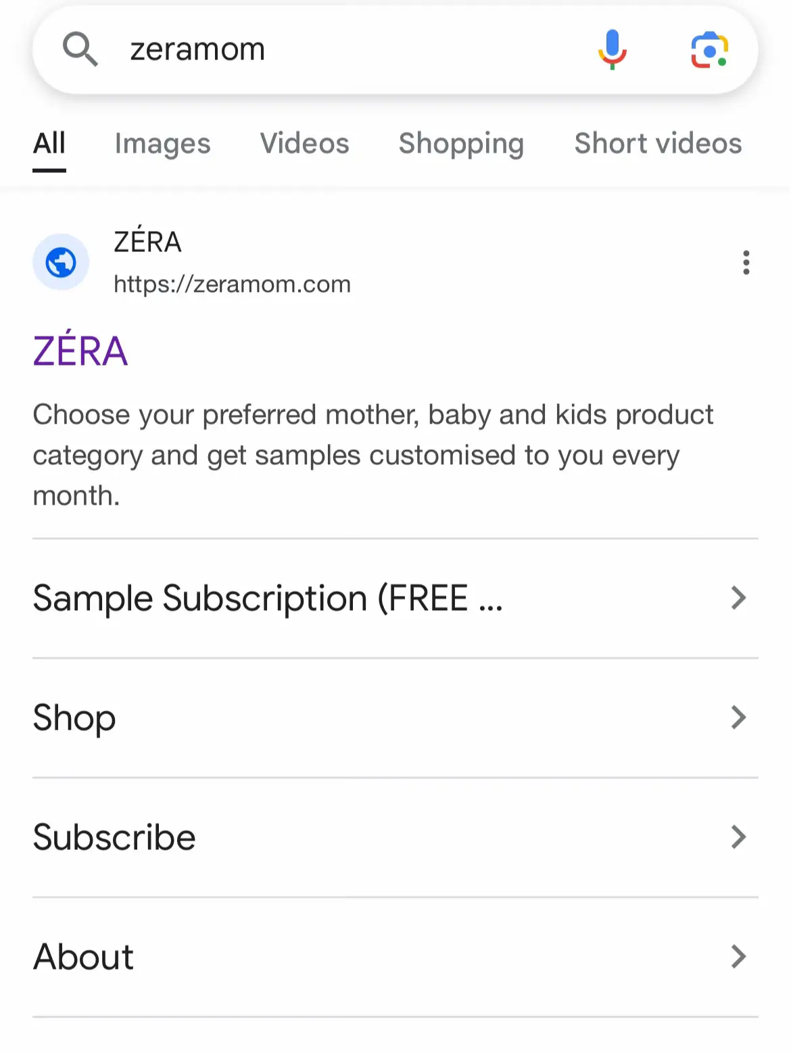The height and width of the screenshot is (1054, 791).
Task: Open the purple ZÉRA result title
Action: (80, 350)
